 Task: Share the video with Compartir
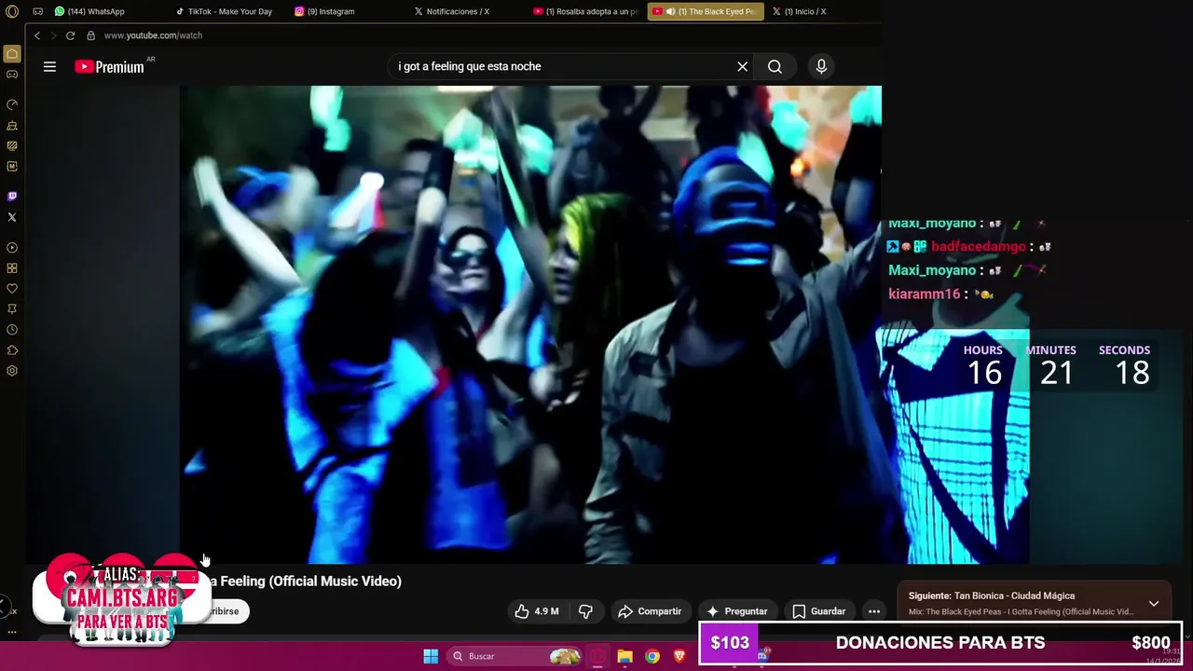coord(651,611)
